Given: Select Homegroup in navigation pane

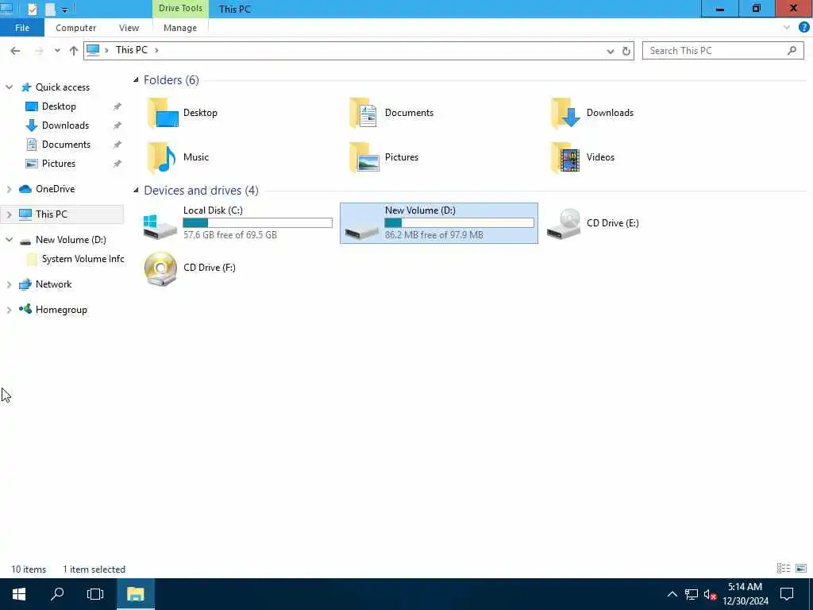Looking at the screenshot, I should coord(61,310).
